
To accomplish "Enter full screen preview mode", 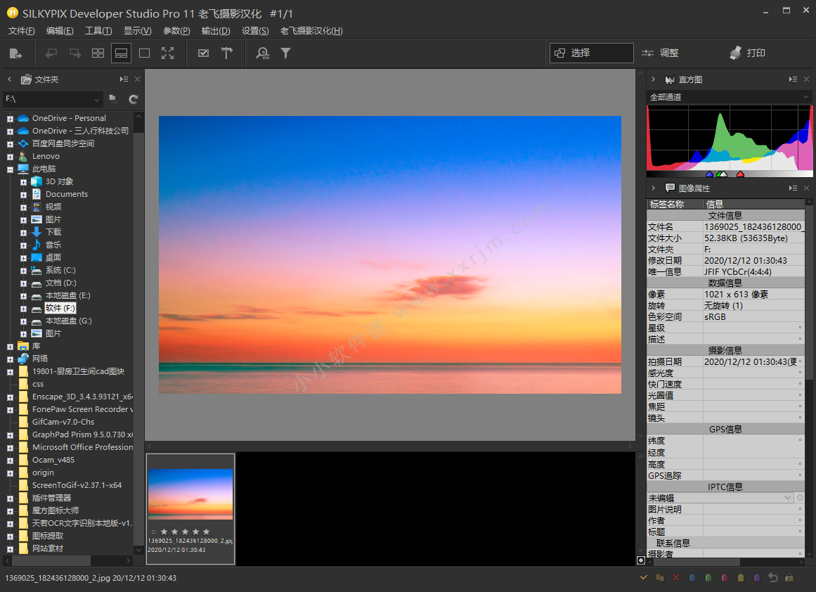I will coord(167,53).
